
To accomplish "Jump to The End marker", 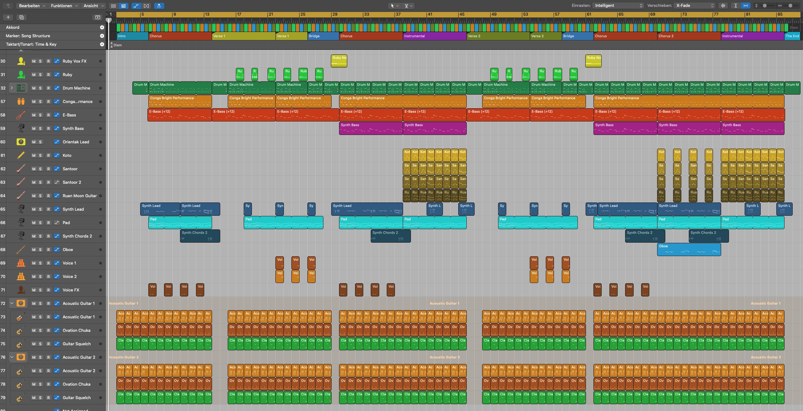I will click(792, 36).
